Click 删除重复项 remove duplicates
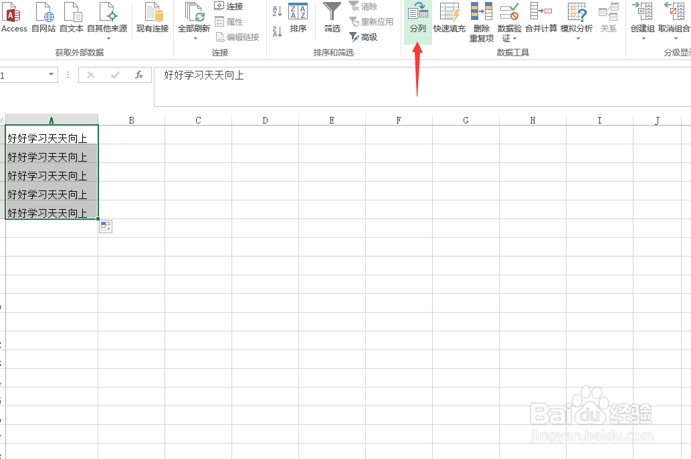The width and height of the screenshot is (691, 459). (481, 22)
